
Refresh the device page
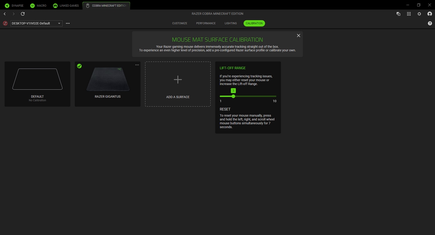(x=23, y=14)
